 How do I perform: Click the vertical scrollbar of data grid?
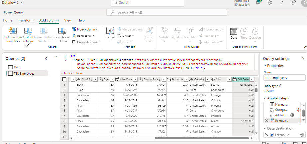256,90
